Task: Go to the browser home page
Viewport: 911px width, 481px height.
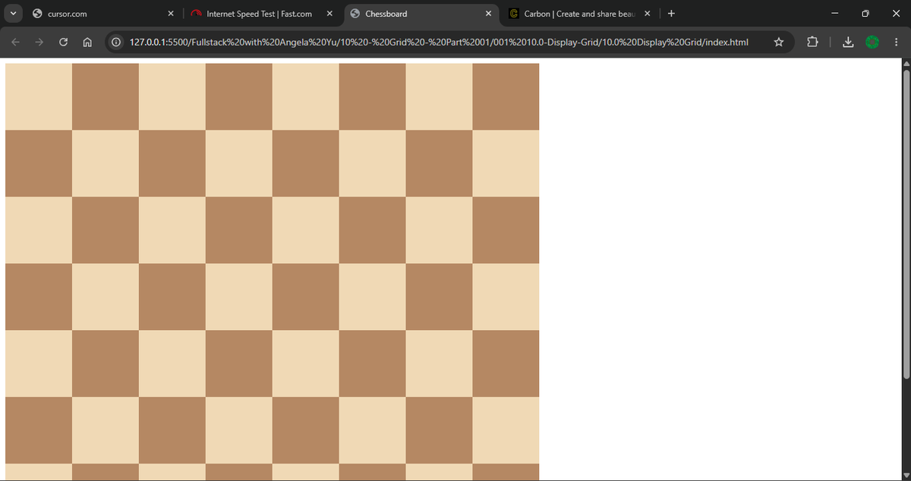Action: pos(87,42)
